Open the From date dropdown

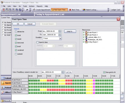pos(60,31)
